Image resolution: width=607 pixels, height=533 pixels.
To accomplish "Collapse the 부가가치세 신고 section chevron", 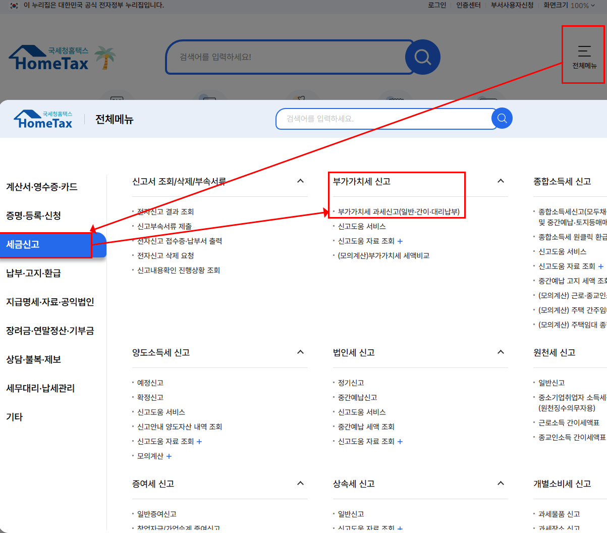I will (x=500, y=181).
